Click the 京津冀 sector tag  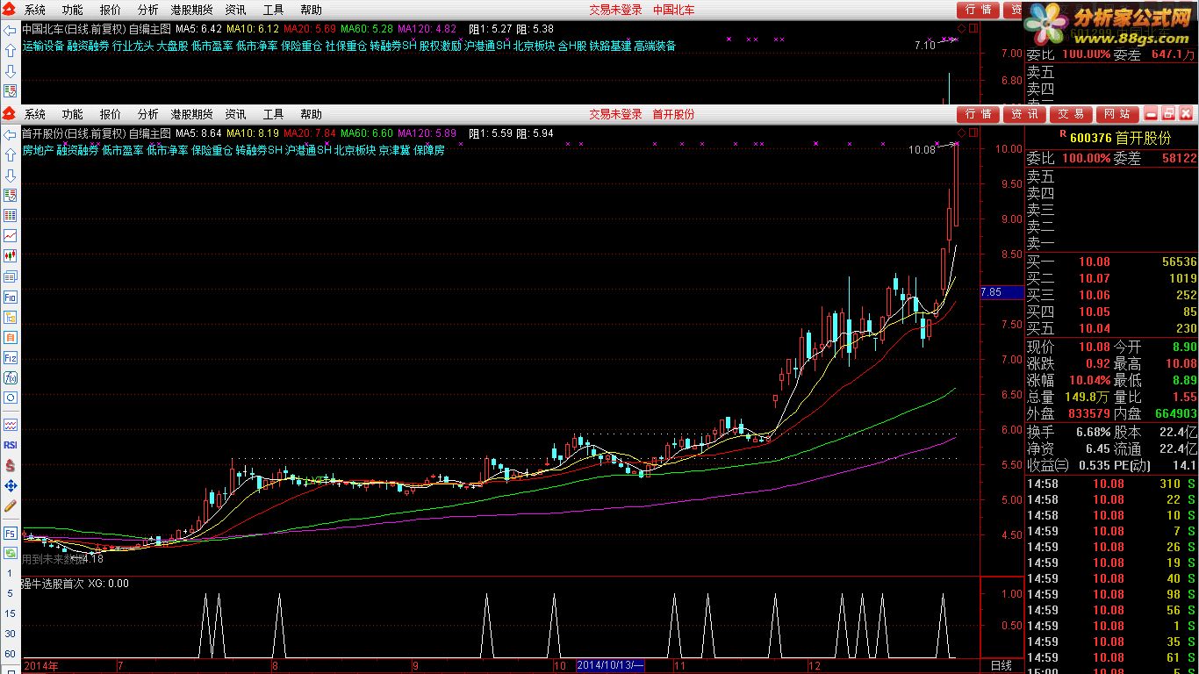[x=395, y=151]
